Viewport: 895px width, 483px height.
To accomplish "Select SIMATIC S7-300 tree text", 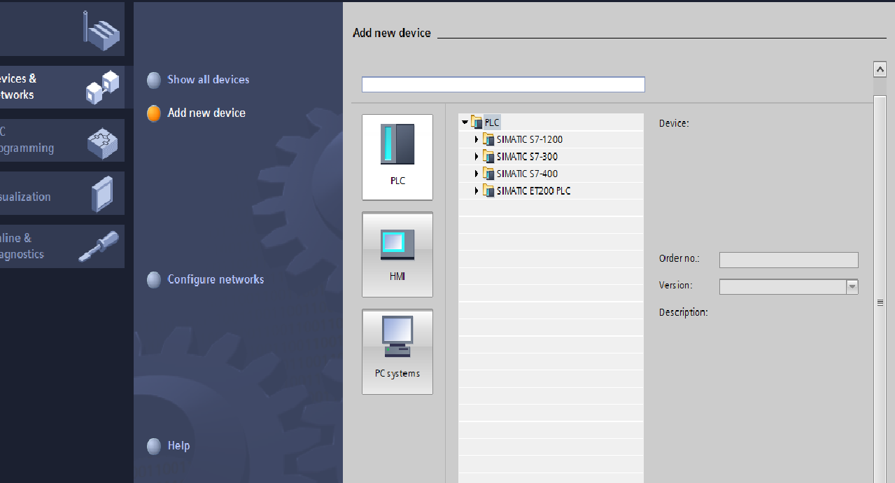I will 528,157.
